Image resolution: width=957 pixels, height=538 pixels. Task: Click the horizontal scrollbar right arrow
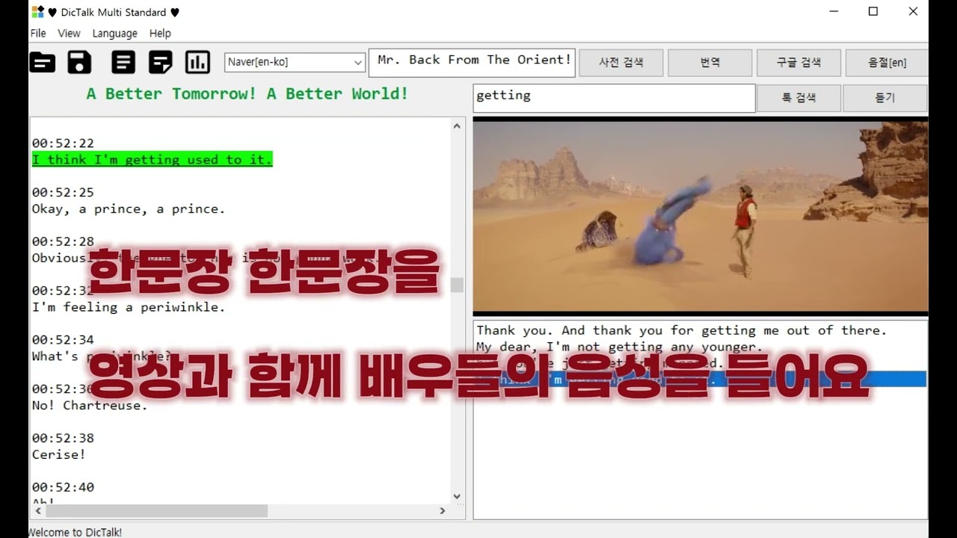point(443,511)
